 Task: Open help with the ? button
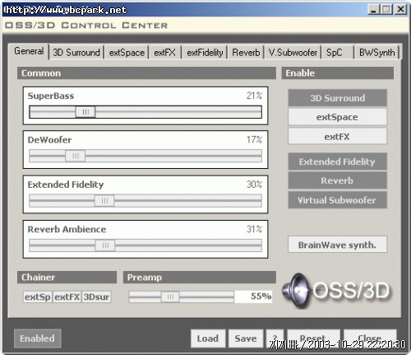click(x=275, y=339)
